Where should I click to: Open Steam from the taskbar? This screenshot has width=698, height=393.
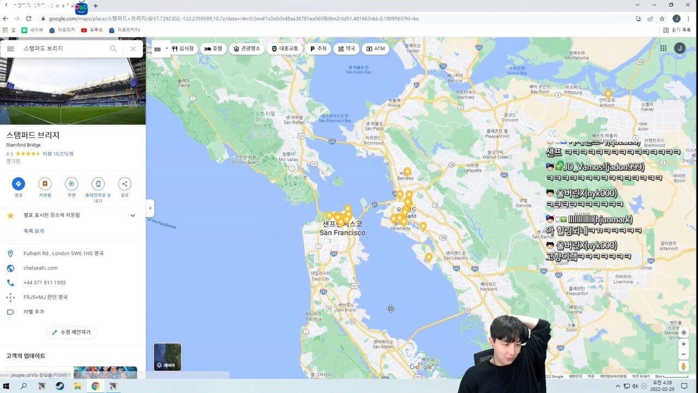click(59, 386)
